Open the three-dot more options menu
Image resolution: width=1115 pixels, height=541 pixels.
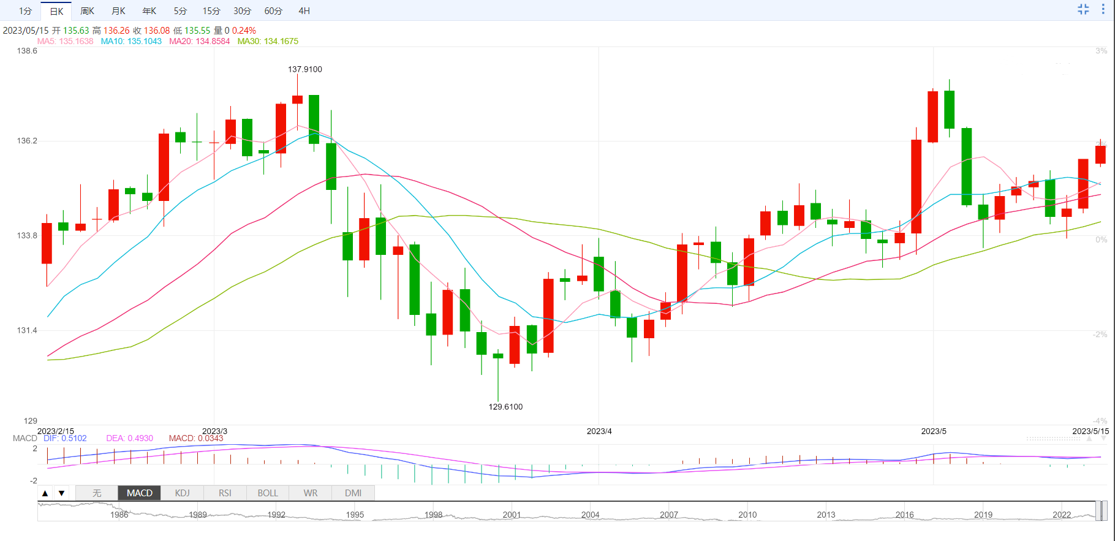point(1103,9)
